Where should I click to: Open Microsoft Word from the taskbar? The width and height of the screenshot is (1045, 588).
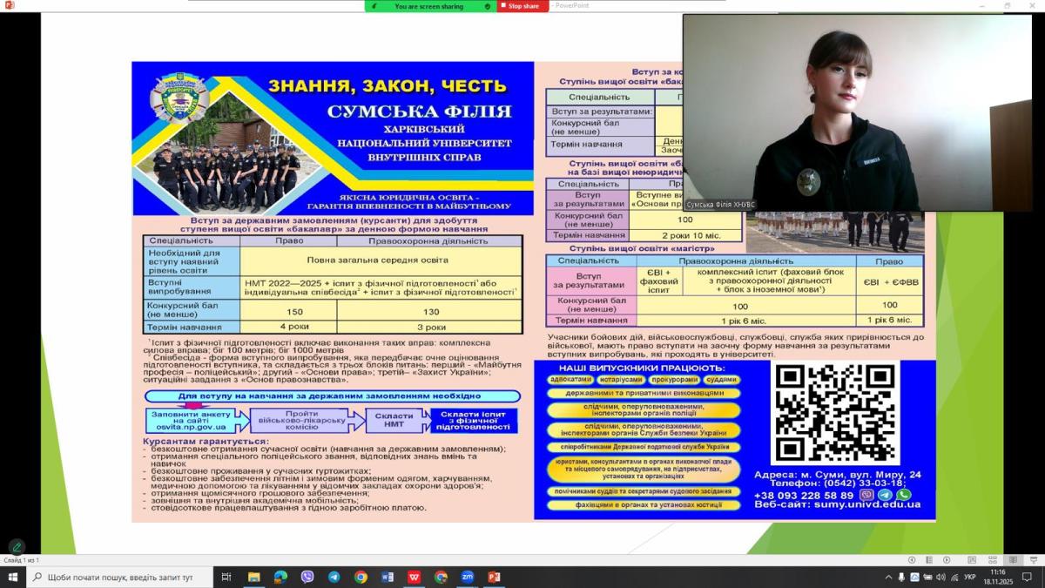point(387,577)
